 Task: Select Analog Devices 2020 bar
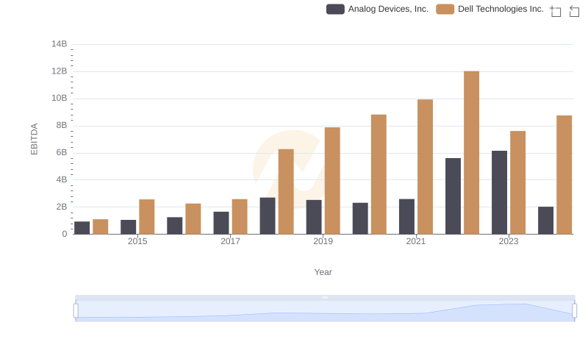[x=360, y=218]
